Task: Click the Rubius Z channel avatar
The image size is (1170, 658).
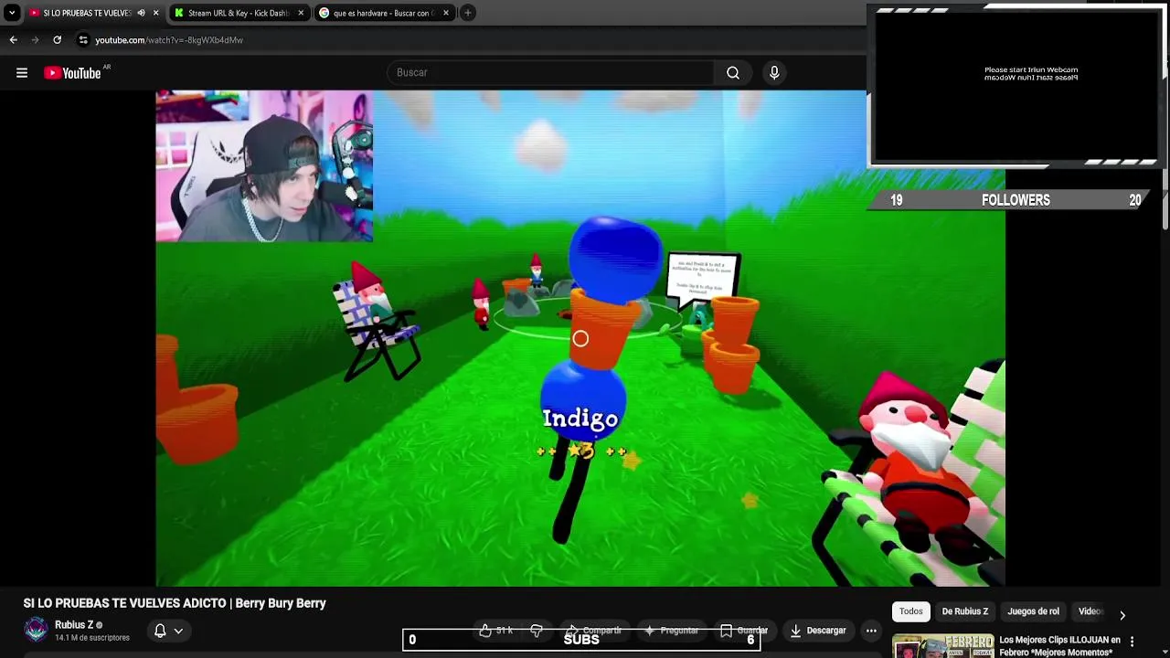Action: coord(36,630)
